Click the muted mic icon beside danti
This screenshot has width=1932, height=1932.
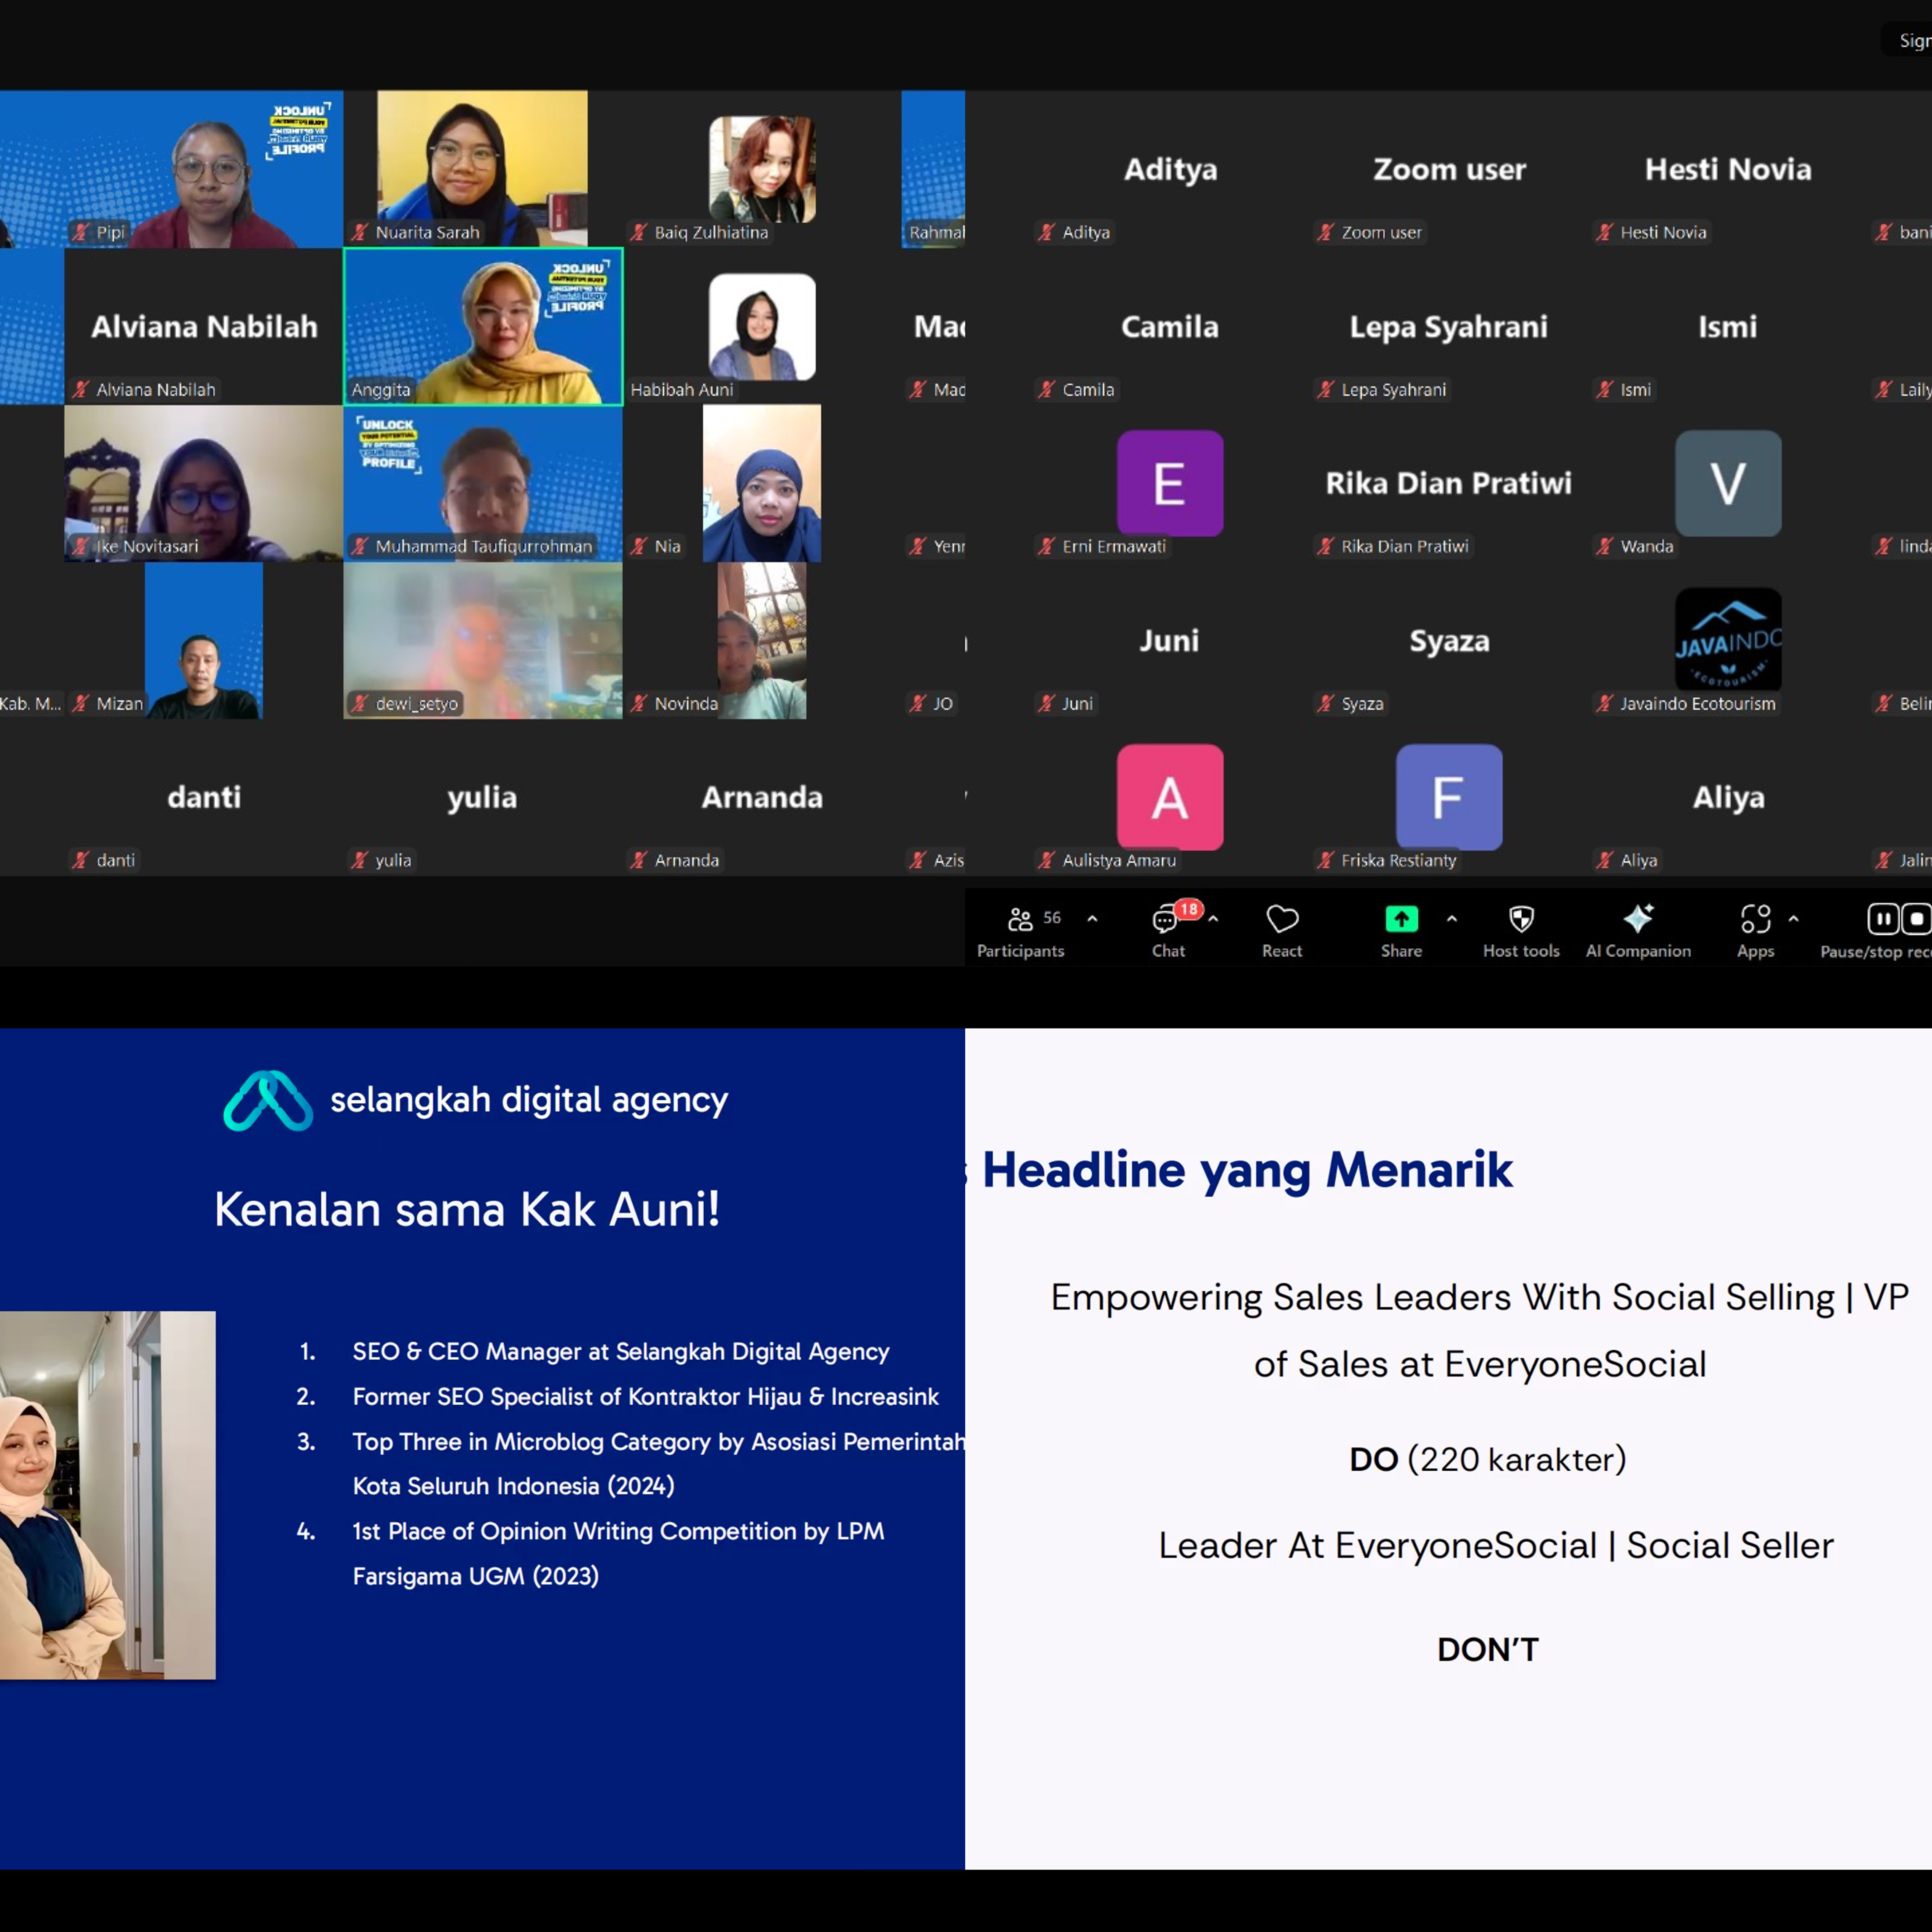81,859
